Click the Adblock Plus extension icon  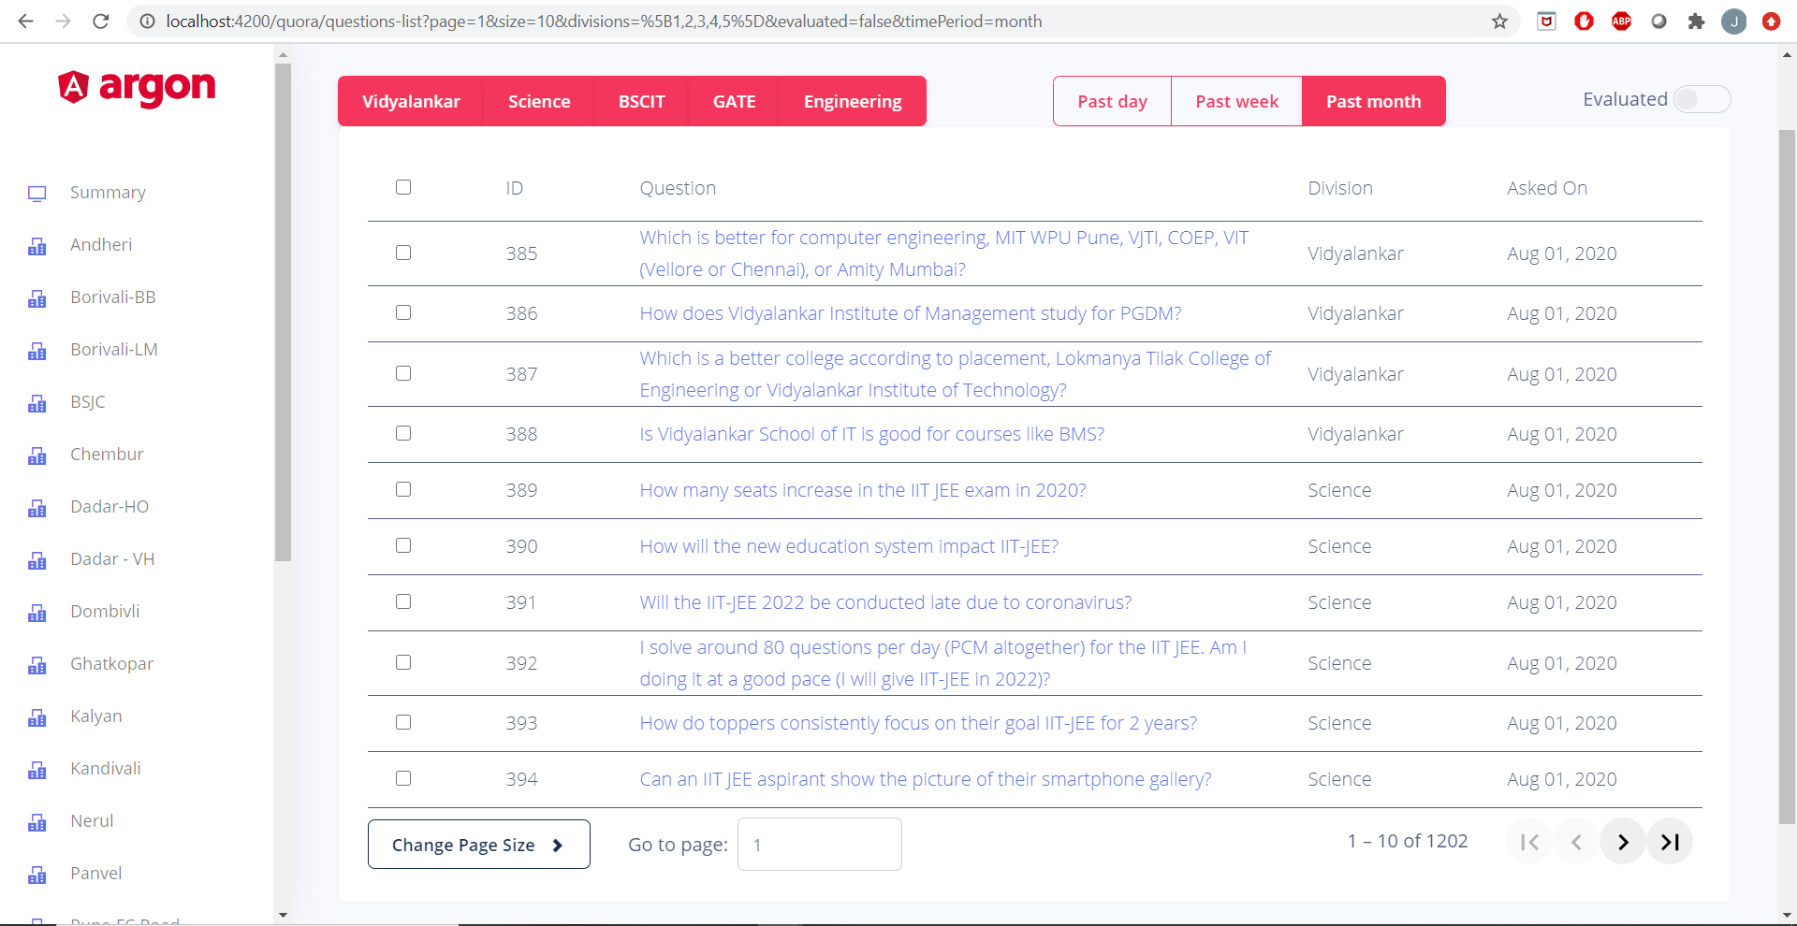pyautogui.click(x=1621, y=21)
